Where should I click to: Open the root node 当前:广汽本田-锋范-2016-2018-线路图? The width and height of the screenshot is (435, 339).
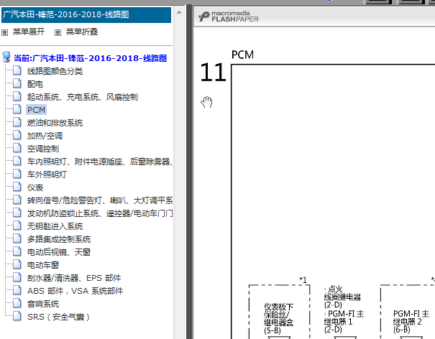[90, 58]
